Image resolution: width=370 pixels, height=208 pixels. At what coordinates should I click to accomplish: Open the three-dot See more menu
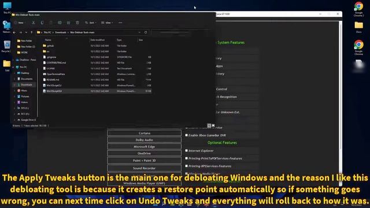pos(120,23)
